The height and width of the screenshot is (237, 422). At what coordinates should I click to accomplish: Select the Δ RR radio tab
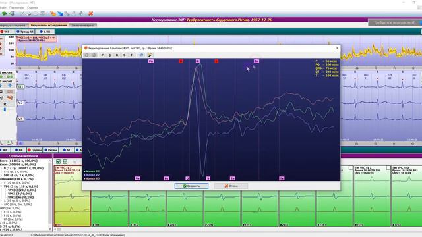point(45,32)
